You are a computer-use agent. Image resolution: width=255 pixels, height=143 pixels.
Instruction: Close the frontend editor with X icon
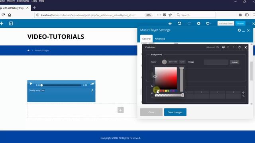(x=253, y=24)
